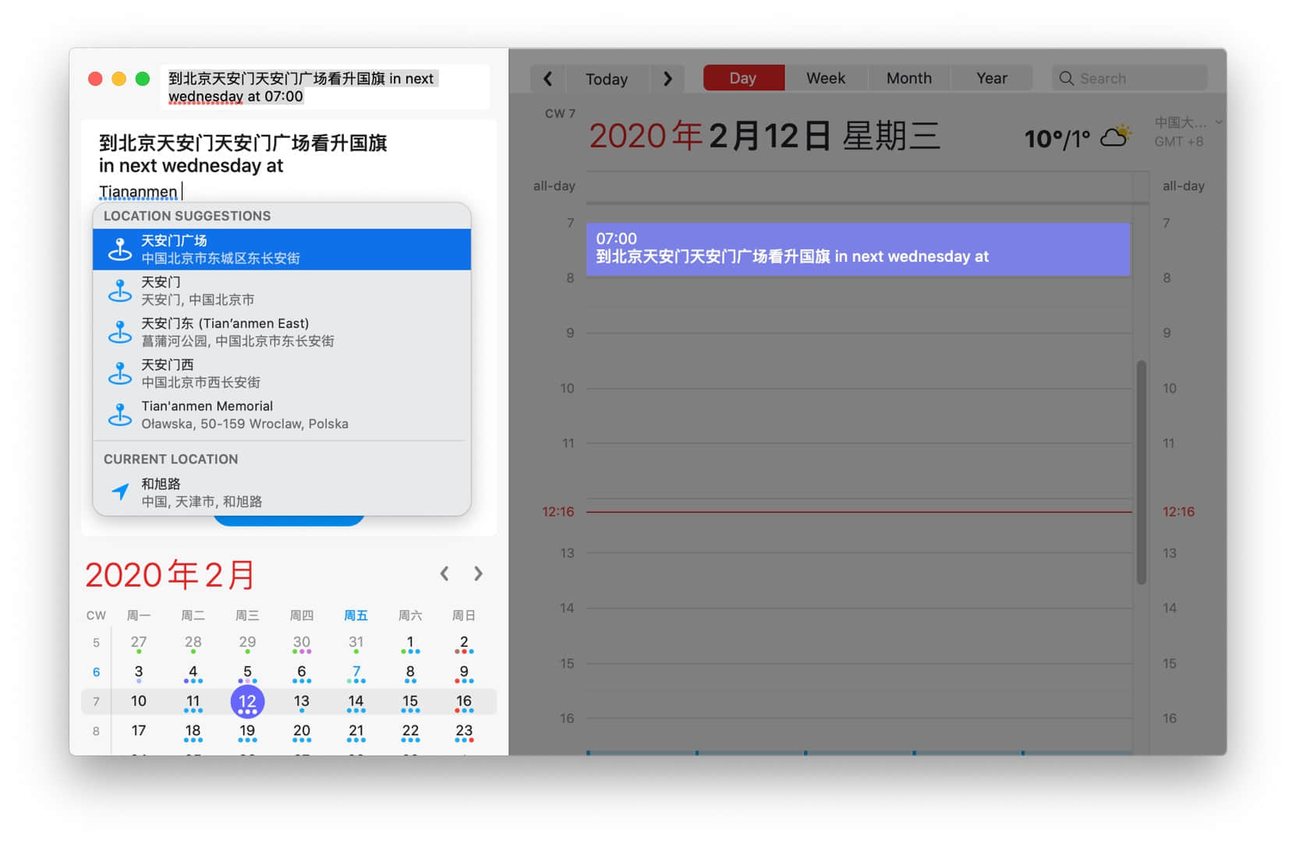Go to the previous month in mini calendar
Screen dimensions: 1296x846
[444, 574]
